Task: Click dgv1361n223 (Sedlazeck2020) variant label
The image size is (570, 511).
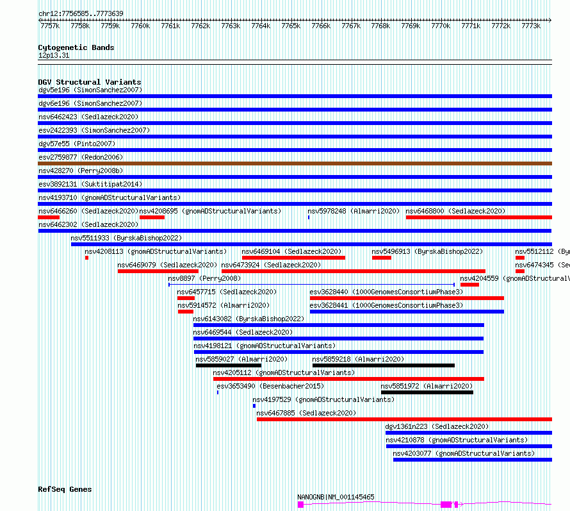Action: 437,426
